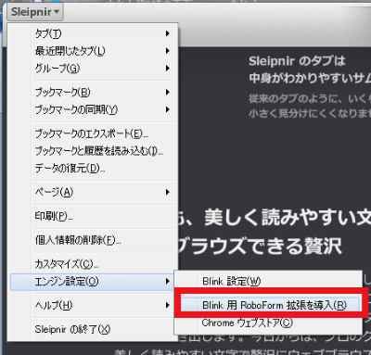Click the arrow beside ブックマークの同期(Y)

click(x=167, y=109)
